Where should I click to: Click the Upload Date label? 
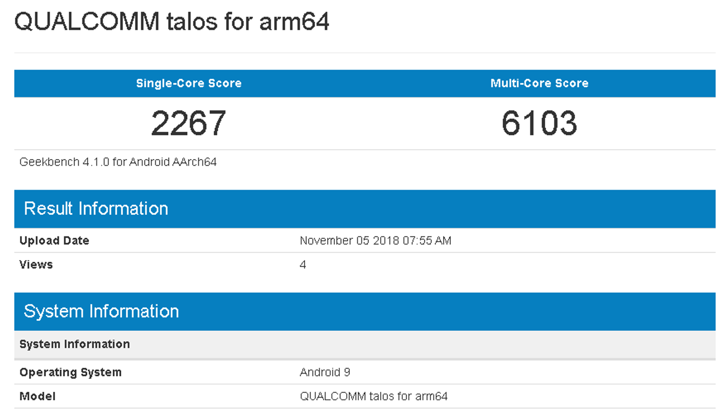click(54, 240)
